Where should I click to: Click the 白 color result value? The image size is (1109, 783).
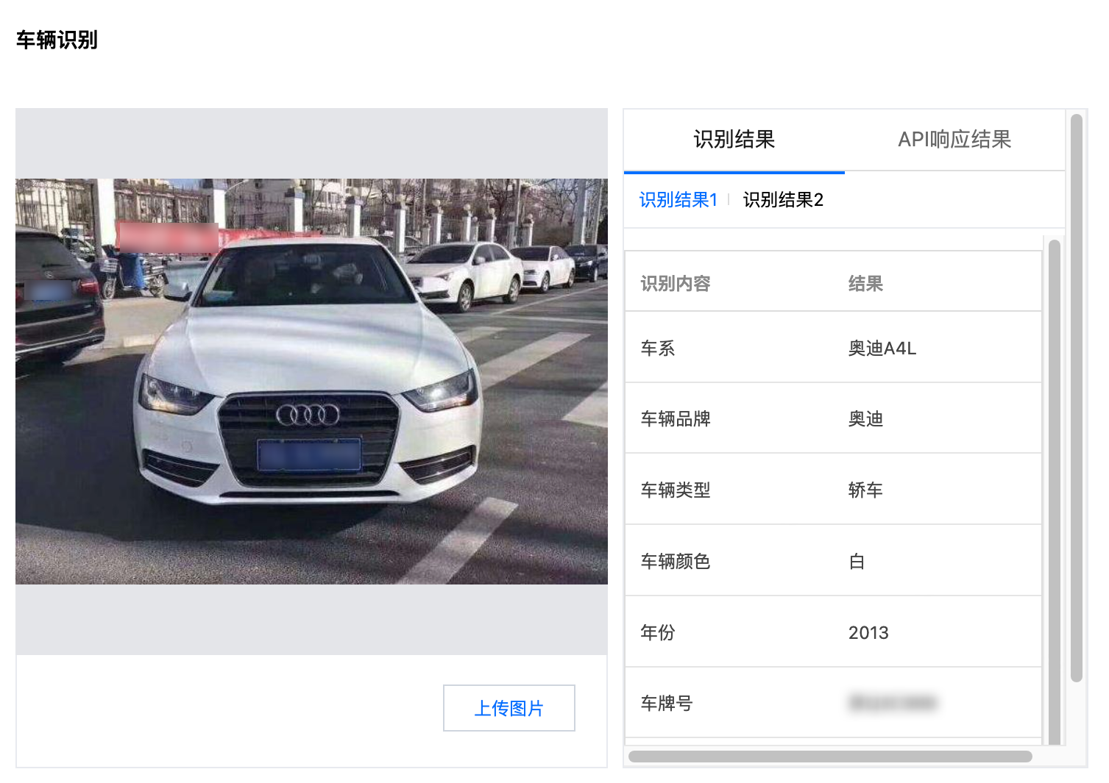point(857,562)
